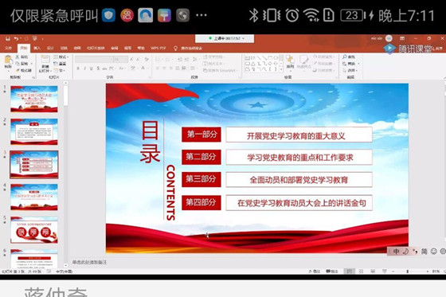
Task: Toggle bold formatting B icon
Action: pos(78,68)
